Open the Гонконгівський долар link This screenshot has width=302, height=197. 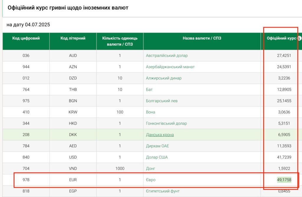(x=166, y=123)
